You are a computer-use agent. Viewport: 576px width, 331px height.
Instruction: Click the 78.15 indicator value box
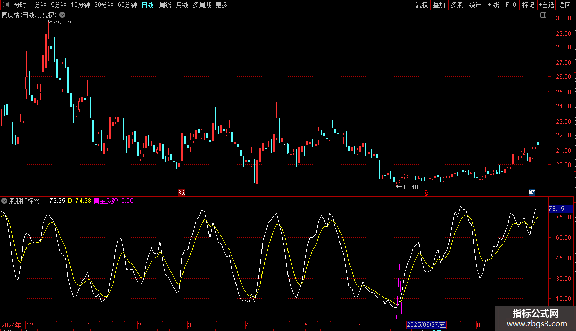tap(561, 209)
